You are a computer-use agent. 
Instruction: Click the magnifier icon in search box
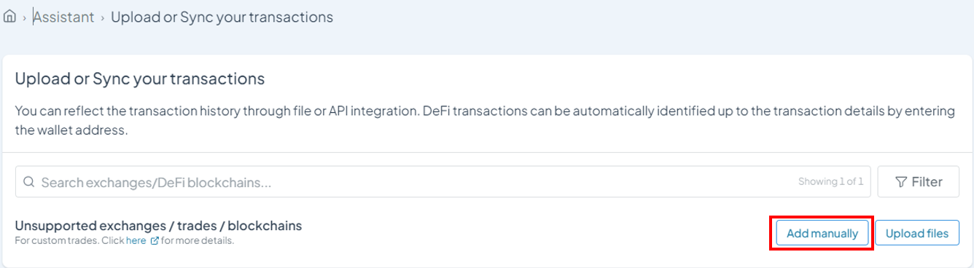click(29, 182)
